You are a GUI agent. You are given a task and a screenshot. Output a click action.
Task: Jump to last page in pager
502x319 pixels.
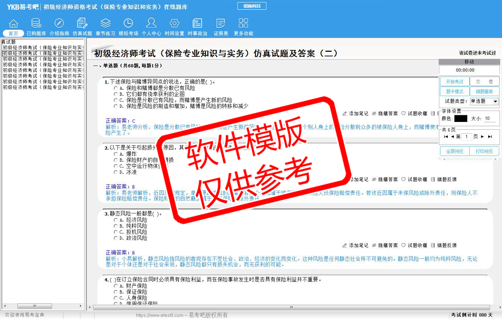[x=490, y=136]
